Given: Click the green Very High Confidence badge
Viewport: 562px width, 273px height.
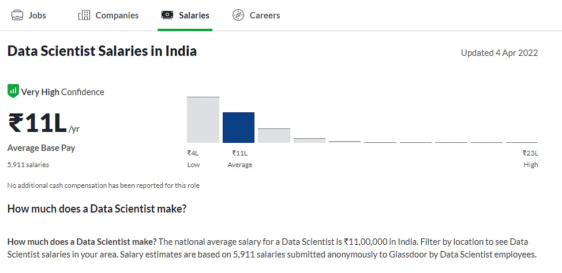Looking at the screenshot, I should point(13,92).
